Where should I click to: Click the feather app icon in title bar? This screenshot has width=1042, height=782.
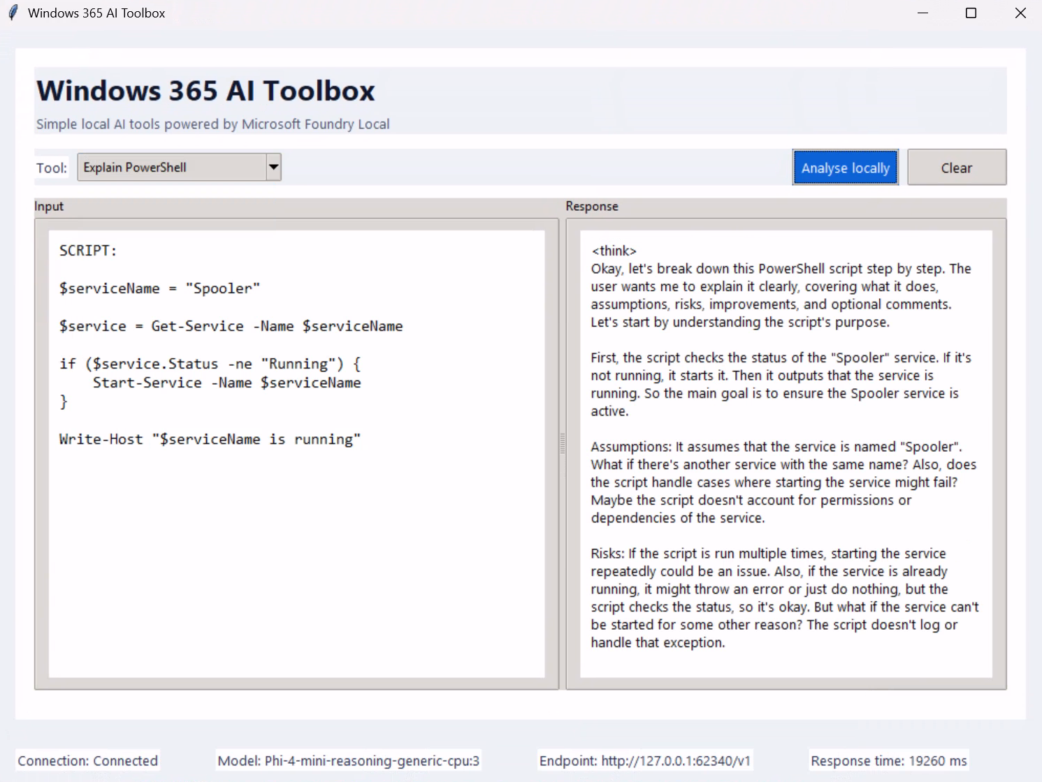point(13,13)
